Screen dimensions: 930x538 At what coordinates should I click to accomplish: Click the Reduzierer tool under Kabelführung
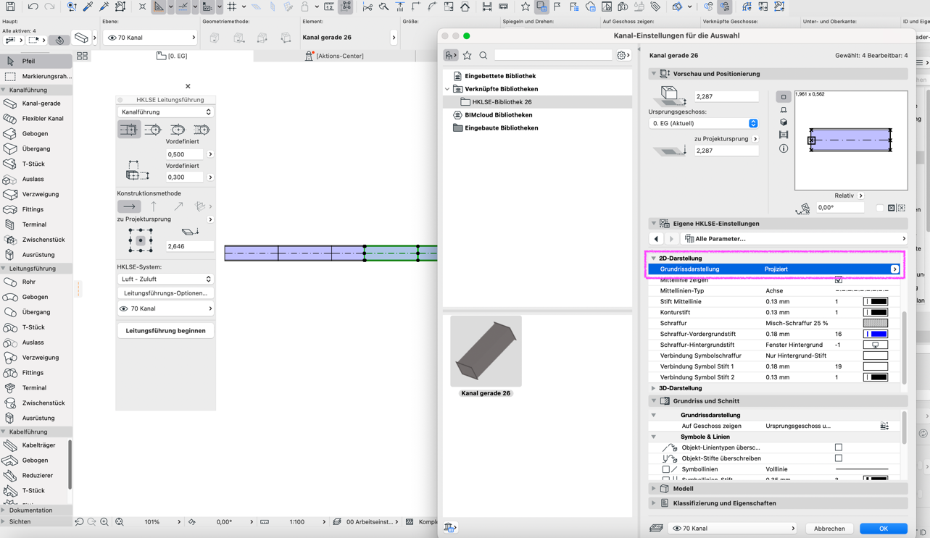pyautogui.click(x=34, y=476)
